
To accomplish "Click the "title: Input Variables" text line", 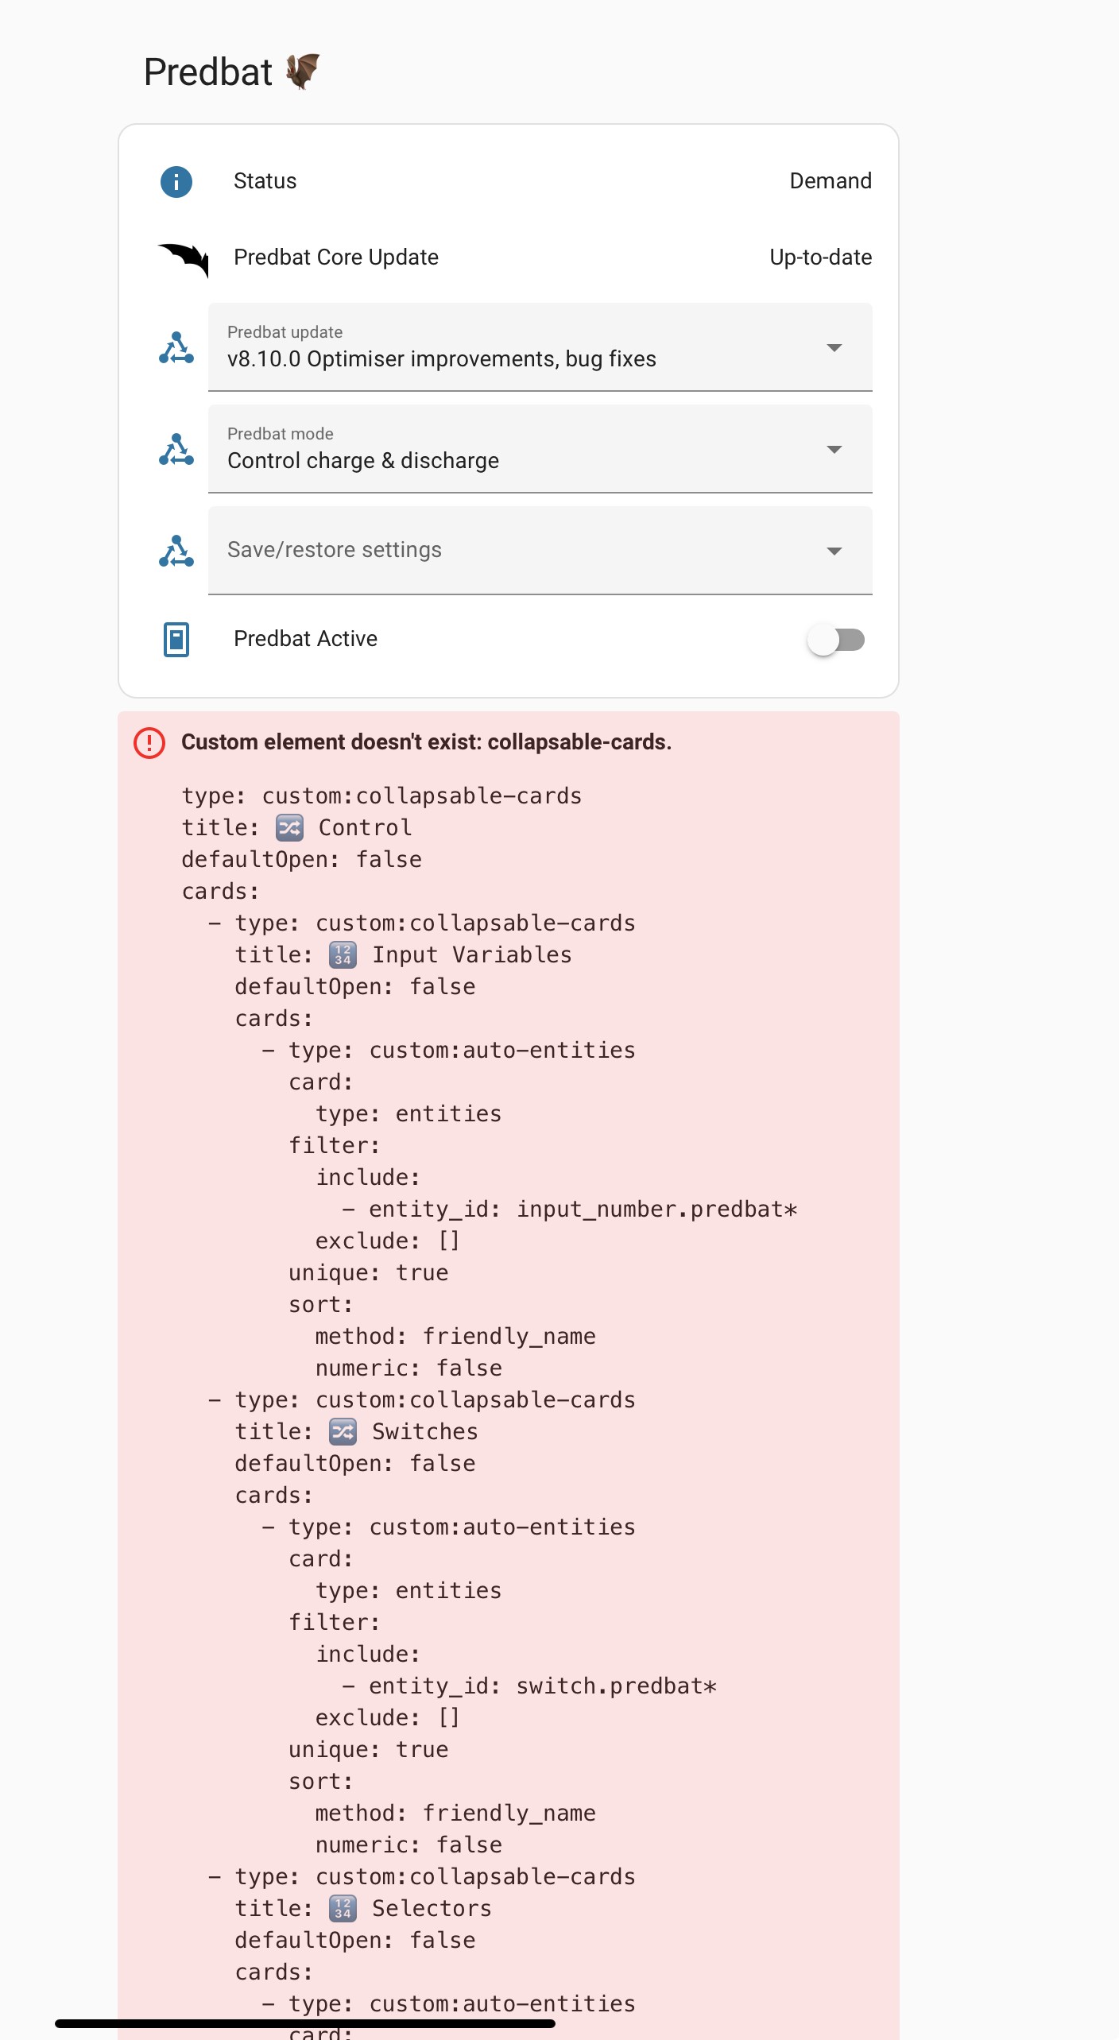I will point(404,955).
